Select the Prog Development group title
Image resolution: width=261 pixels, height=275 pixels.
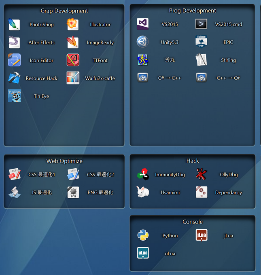[x=192, y=11]
